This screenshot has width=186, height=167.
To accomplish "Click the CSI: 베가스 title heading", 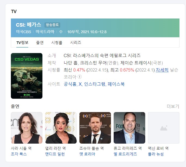I will pos(29,25).
